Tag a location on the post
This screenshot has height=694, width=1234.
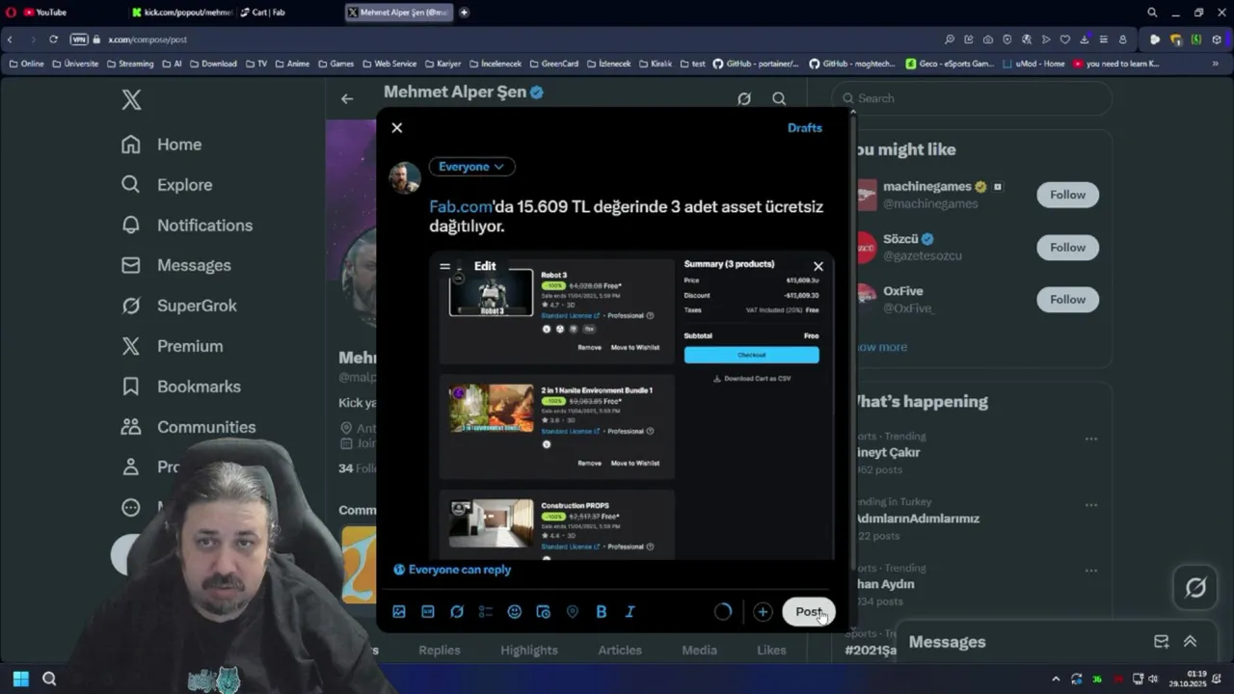(573, 612)
